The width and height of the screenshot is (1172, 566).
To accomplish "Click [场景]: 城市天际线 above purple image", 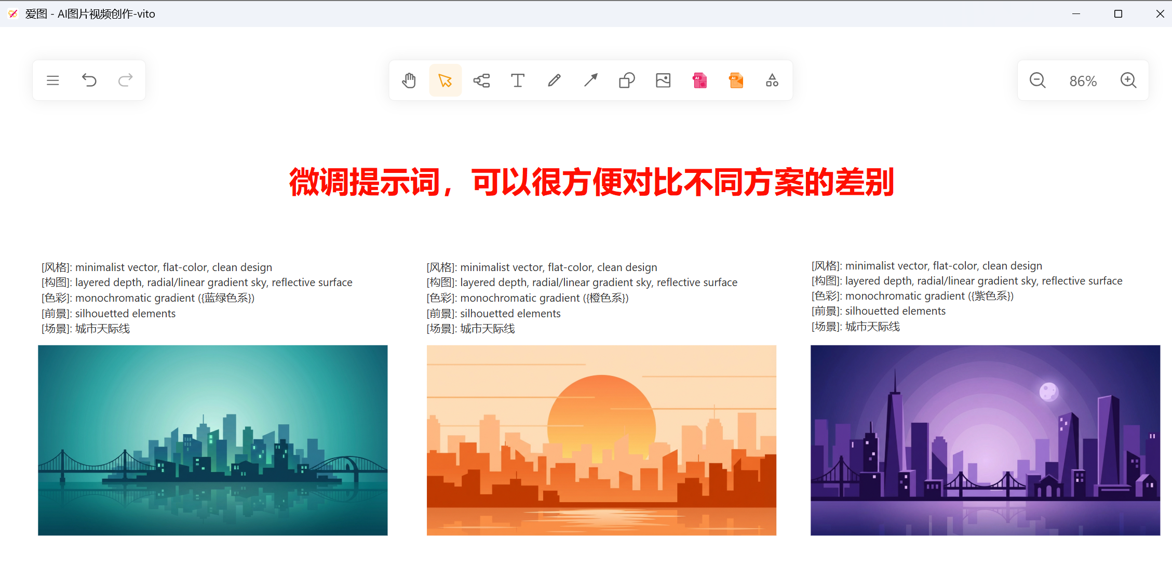I will [x=856, y=327].
